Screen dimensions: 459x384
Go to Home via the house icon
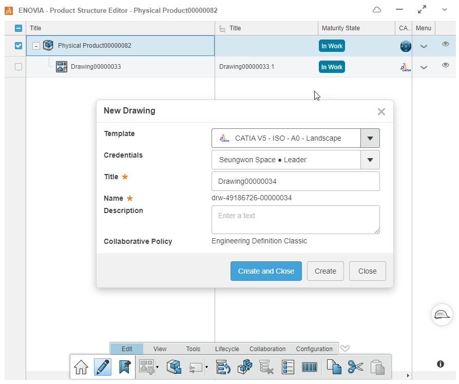[81, 367]
